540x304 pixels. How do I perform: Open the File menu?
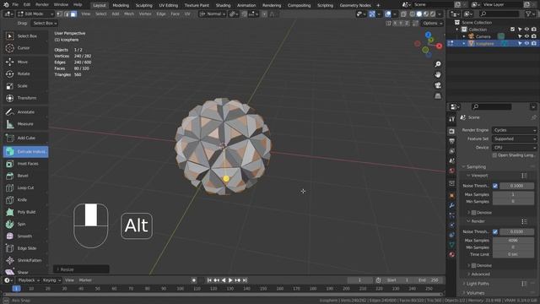[15, 5]
